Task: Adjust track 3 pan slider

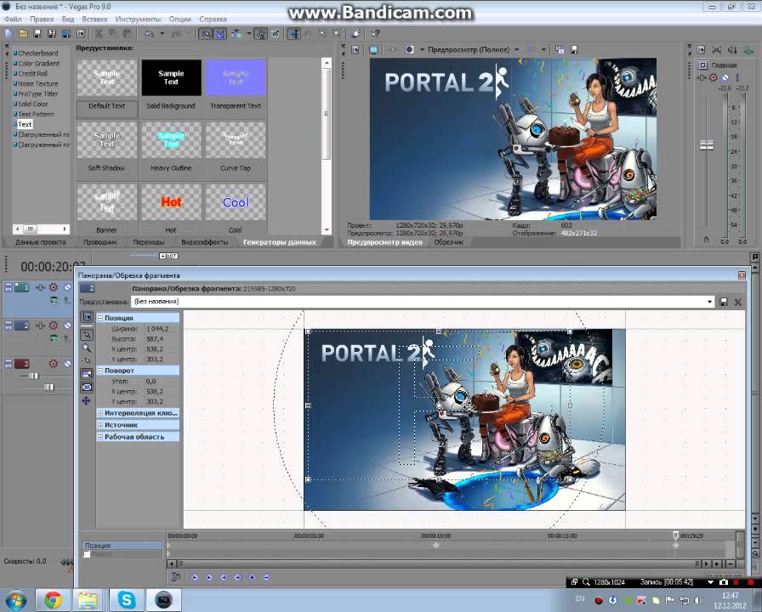Action: tap(49, 387)
